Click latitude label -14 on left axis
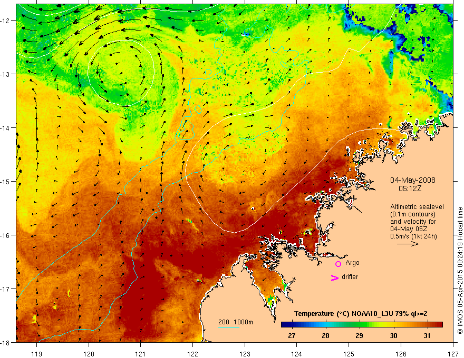Screen dimensions: 464x358 (5, 128)
